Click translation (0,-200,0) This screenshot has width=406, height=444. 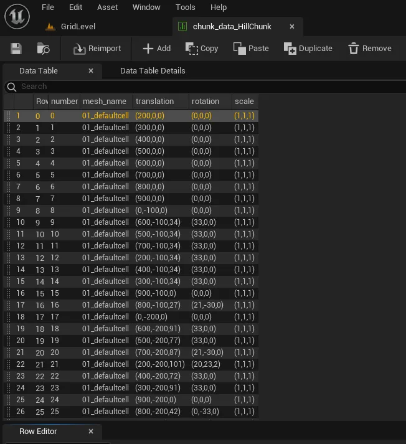151,317
